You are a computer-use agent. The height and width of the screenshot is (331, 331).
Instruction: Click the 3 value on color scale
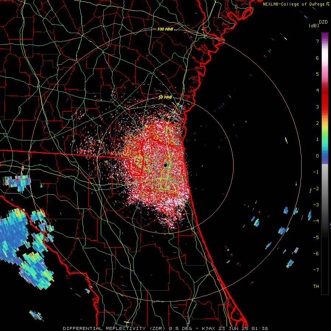click(317, 107)
